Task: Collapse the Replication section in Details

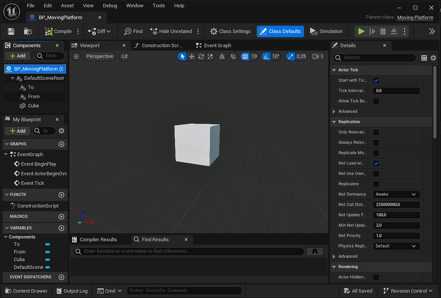Action: pyautogui.click(x=334, y=121)
